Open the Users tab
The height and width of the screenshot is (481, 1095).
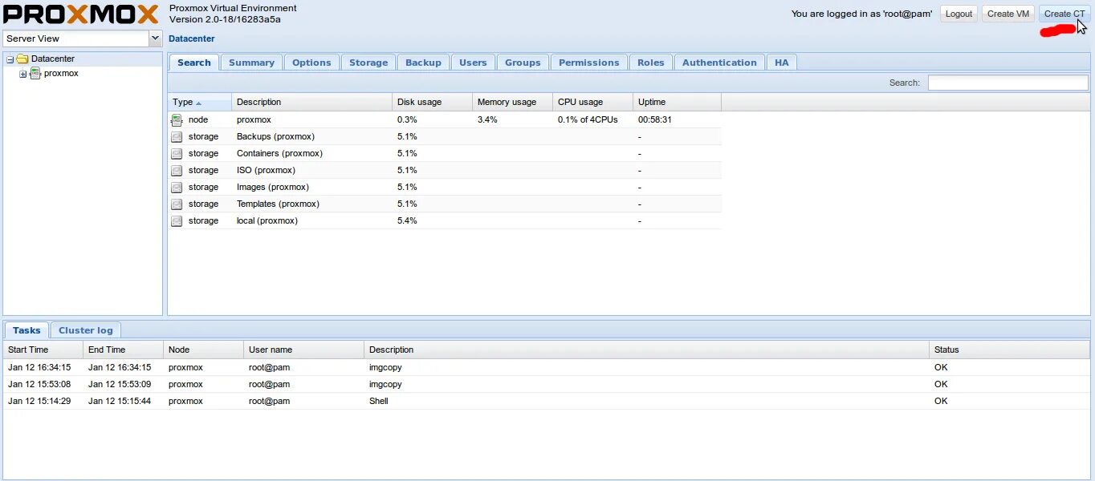473,63
